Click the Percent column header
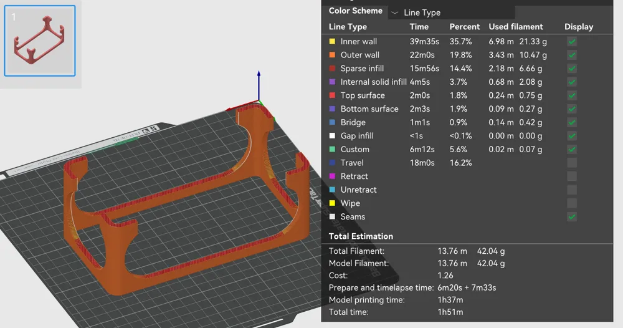Image resolution: width=623 pixels, height=328 pixels. [465, 27]
